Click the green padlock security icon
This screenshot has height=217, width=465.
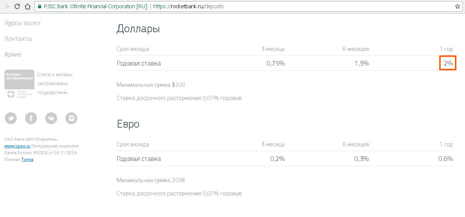[x=39, y=6]
